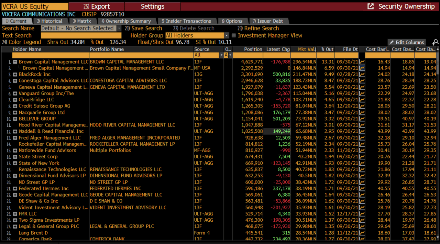Show chart for Lang Brent D row
The image size is (440, 244).
tap(362, 233)
